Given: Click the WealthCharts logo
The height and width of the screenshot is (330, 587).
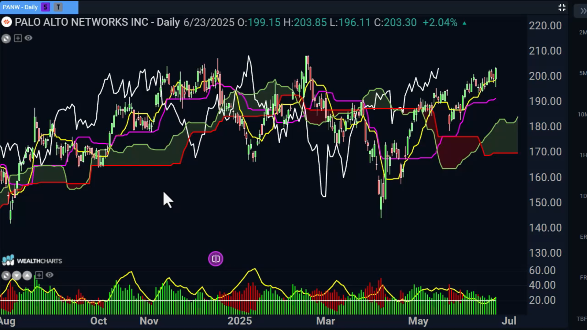Looking at the screenshot, I should pos(32,260).
